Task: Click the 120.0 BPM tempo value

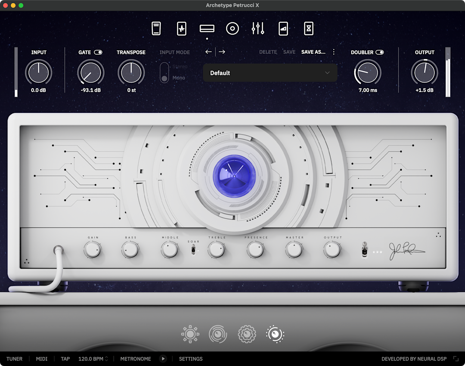Action: [x=91, y=359]
